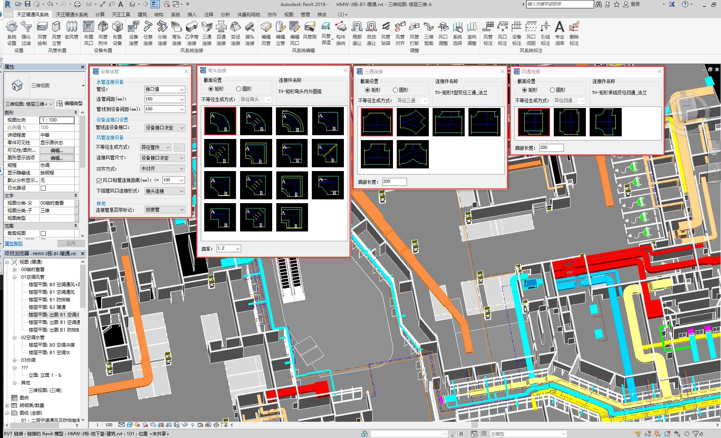Enable the 裁剪视图 checkbox
Screen dimensions: 721x438
[x=43, y=233]
